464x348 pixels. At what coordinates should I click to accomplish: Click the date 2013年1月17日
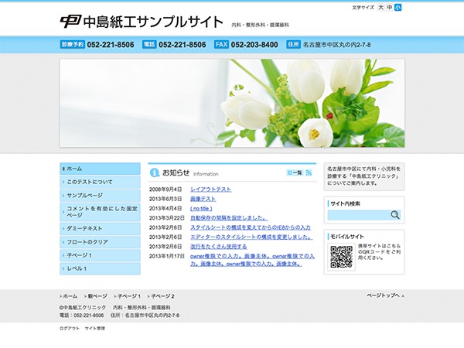click(x=166, y=256)
